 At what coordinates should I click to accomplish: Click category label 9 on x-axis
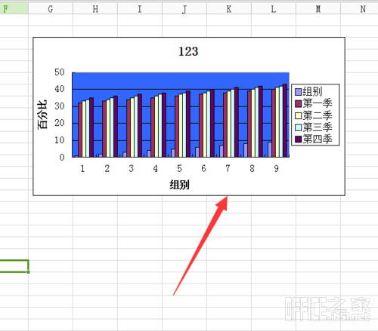pos(276,168)
